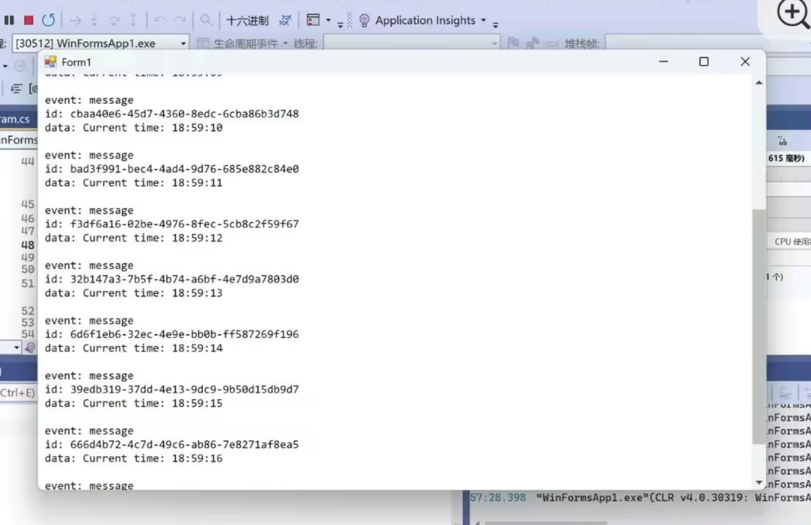Click line number 44 in the editor
The image size is (811, 525).
coord(28,162)
